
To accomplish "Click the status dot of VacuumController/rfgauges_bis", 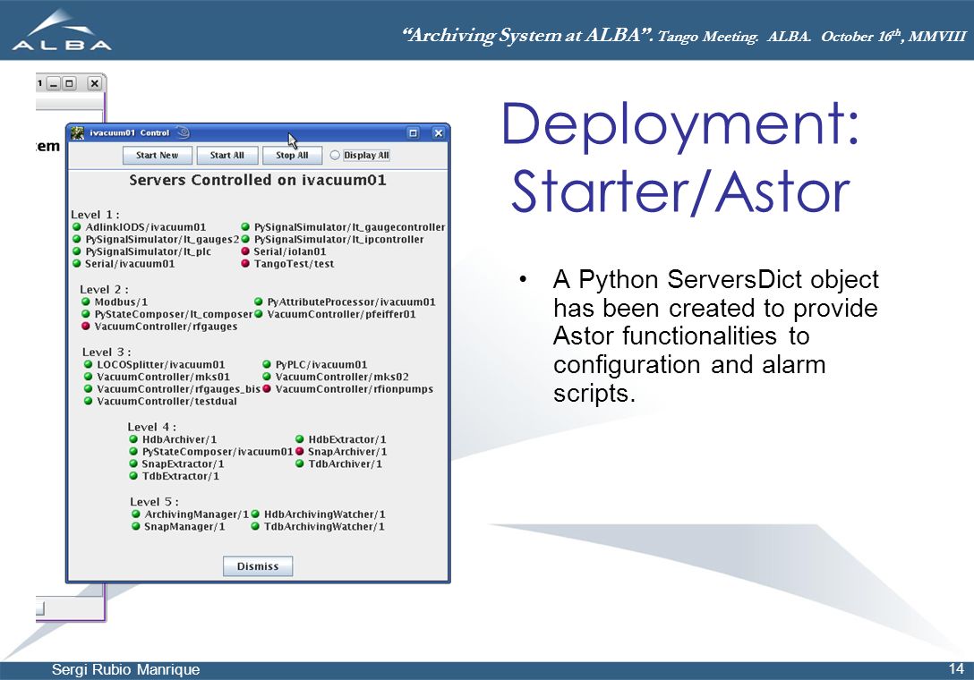I will pyautogui.click(x=89, y=388).
